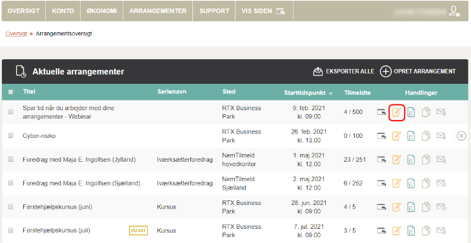This screenshot has width=471, height=243.
Task: Copy the Foredrag (Jylland) event icon
Action: (x=426, y=159)
